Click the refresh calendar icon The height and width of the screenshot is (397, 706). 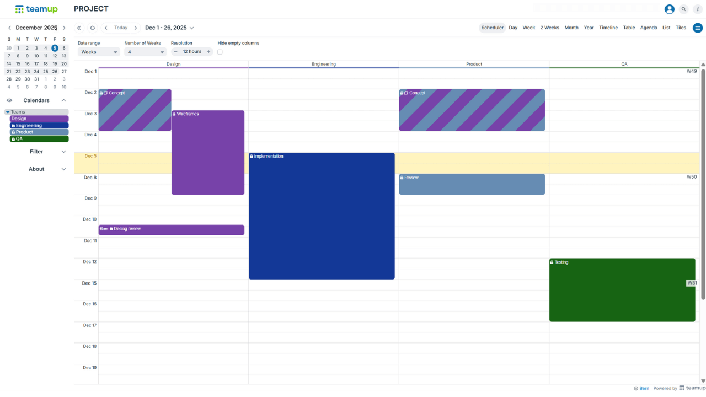coord(93,28)
